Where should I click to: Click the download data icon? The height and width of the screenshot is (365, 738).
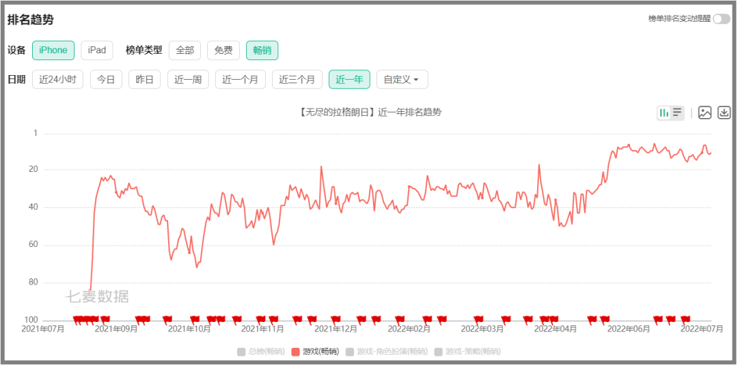pos(724,113)
